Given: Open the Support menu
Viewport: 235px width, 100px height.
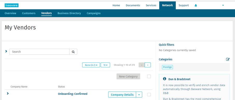Looking at the screenshot, I should coord(184,5).
